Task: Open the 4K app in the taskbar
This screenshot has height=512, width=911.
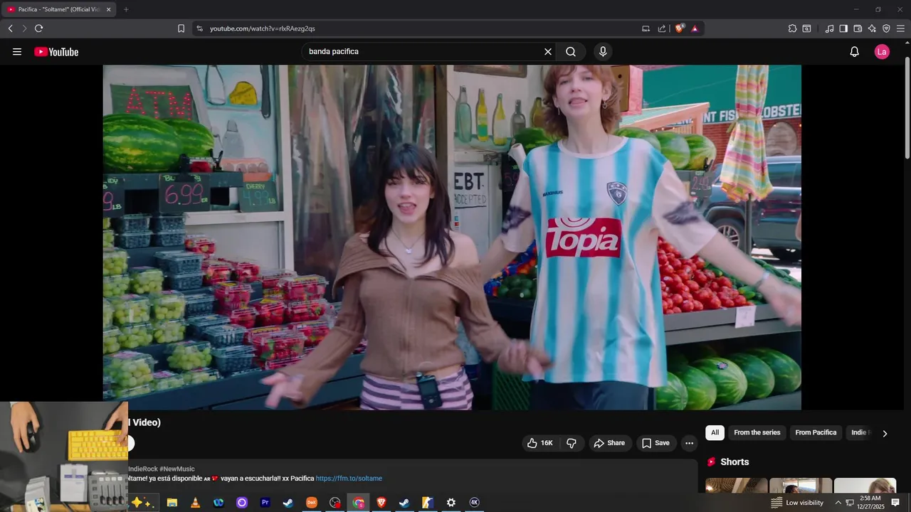Action: (475, 503)
